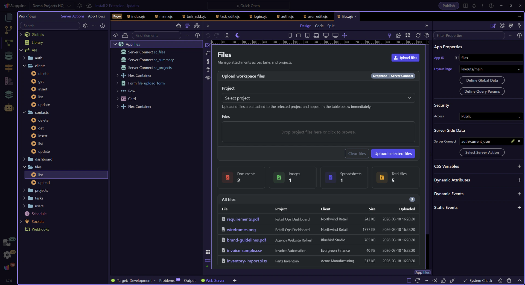The height and width of the screenshot is (285, 525).
Task: Toggle the eye visibility icon in design sidebar
Action: [x=208, y=78]
